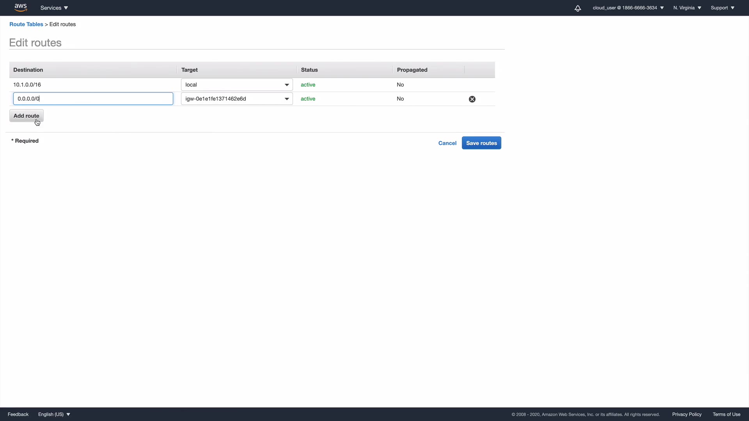Click Save routes
The width and height of the screenshot is (749, 421).
pyautogui.click(x=481, y=143)
